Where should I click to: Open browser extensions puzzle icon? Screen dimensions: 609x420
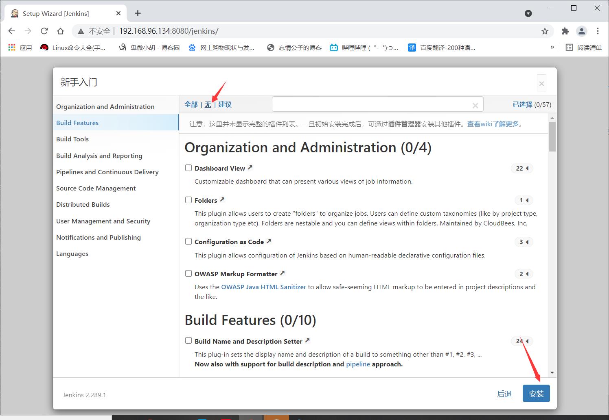coord(565,31)
